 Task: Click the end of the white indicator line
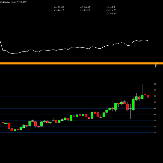[148, 41]
